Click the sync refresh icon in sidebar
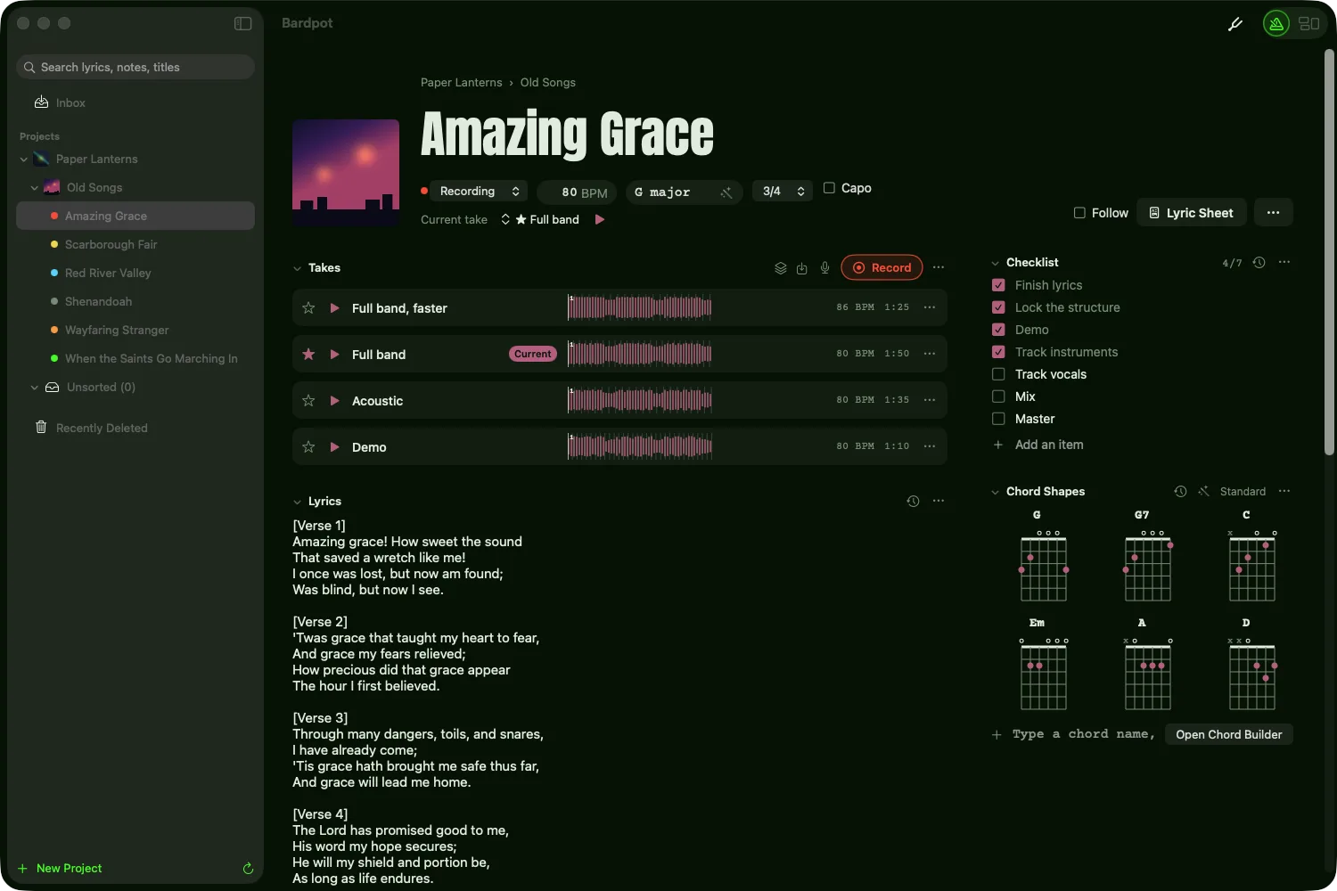The height and width of the screenshot is (891, 1337). point(248,868)
